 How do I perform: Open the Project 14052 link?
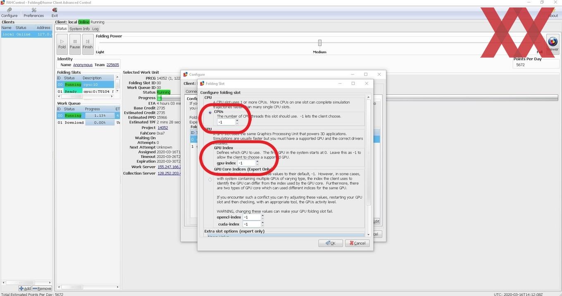coord(163,128)
